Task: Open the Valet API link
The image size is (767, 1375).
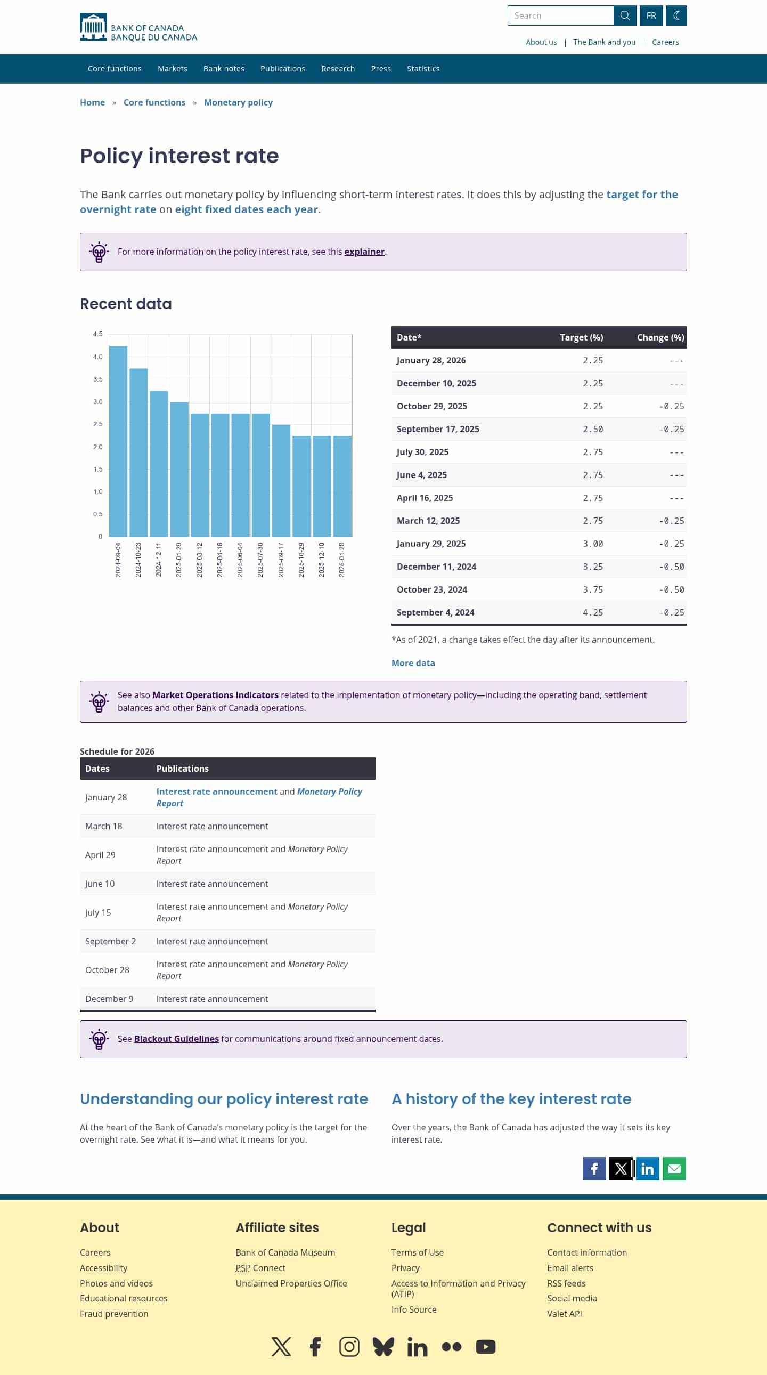Action: 564,1314
